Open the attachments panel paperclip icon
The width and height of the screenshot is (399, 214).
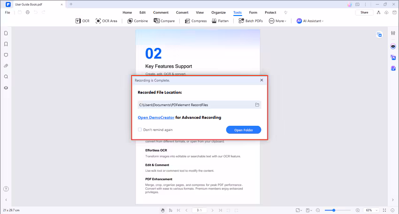coord(6,66)
